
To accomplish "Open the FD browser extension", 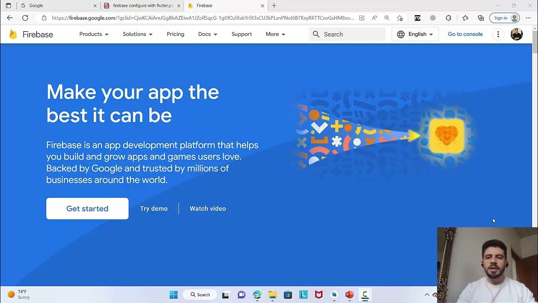I will 417,18.
